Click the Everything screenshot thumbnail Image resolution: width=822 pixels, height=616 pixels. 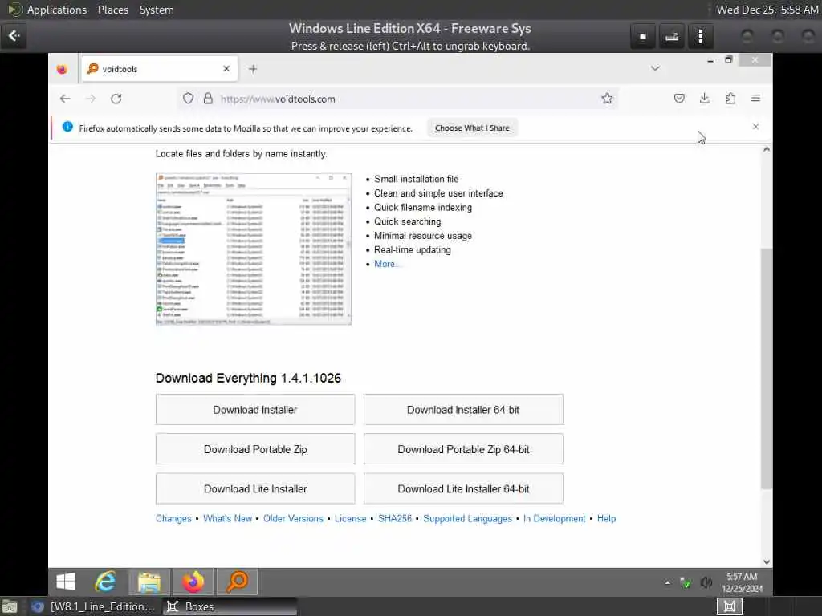[253, 249]
